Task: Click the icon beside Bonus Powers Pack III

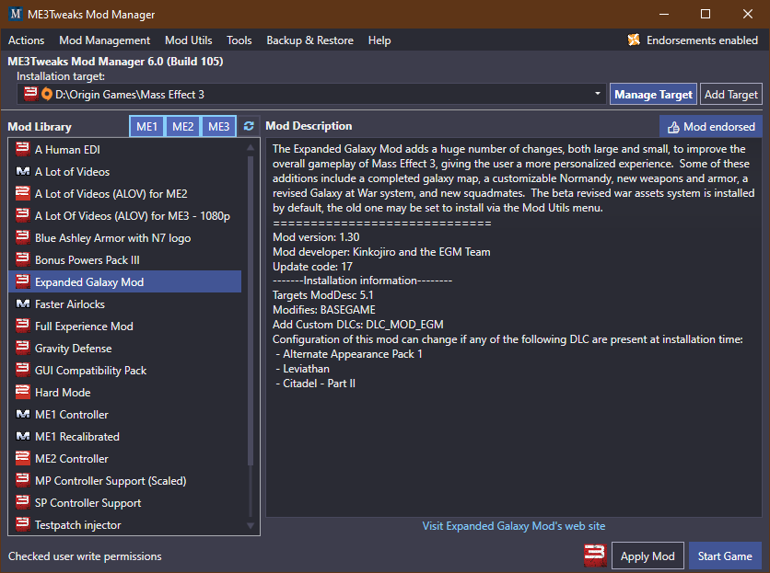Action: 23,259
